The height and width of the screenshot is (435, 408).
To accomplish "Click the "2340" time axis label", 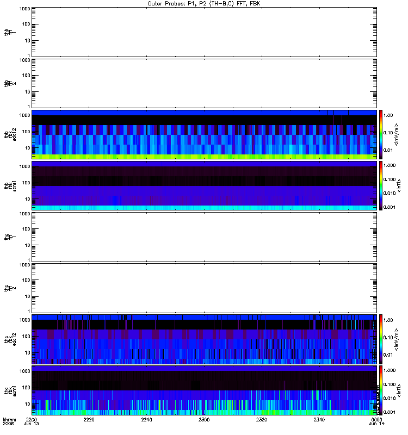I will coord(319,419).
